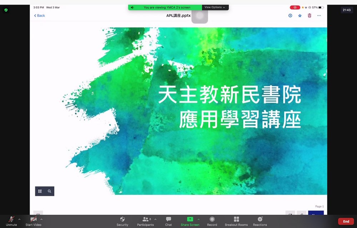Image resolution: width=357 pixels, height=228 pixels.
Task: Start Video in the Zoom toolbar
Action: 33,221
